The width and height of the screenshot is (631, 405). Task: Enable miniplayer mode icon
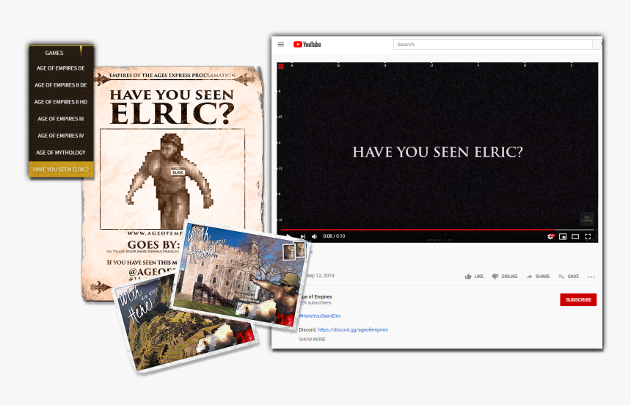coord(563,236)
